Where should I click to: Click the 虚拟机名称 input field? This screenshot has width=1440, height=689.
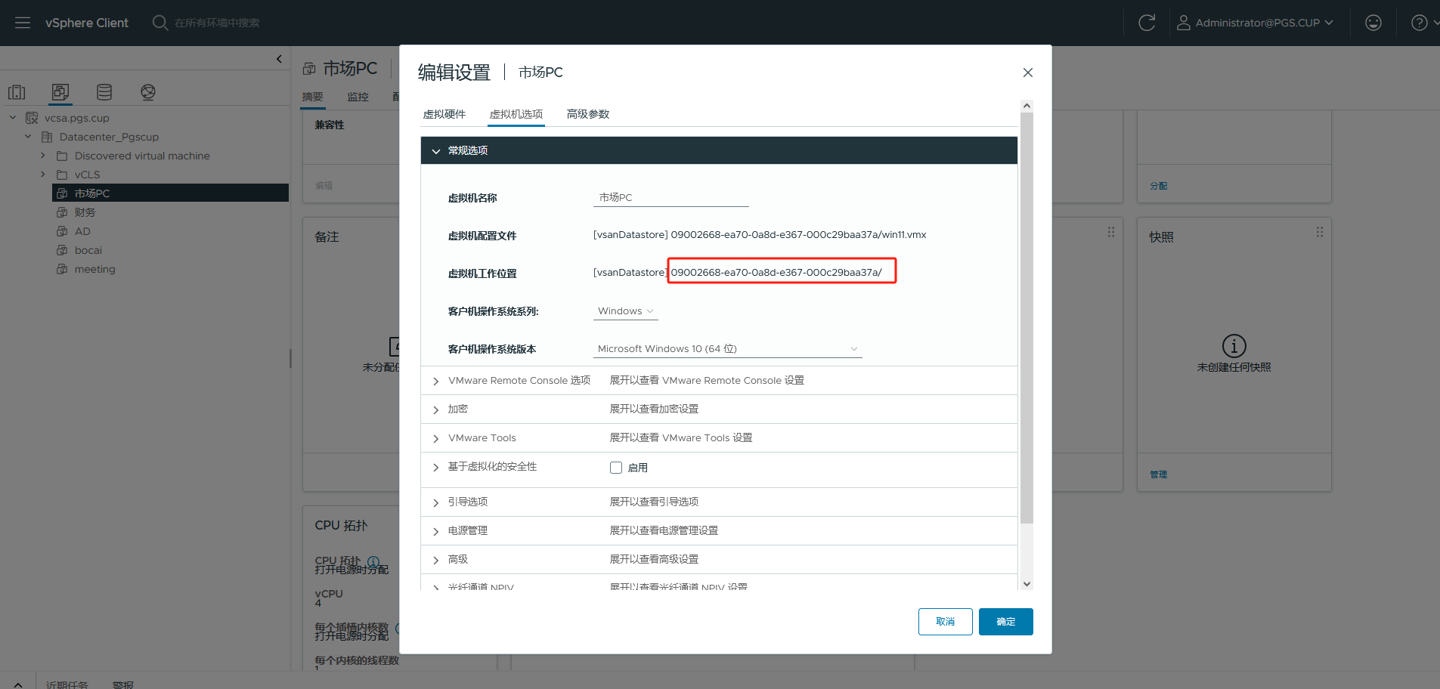click(x=671, y=198)
